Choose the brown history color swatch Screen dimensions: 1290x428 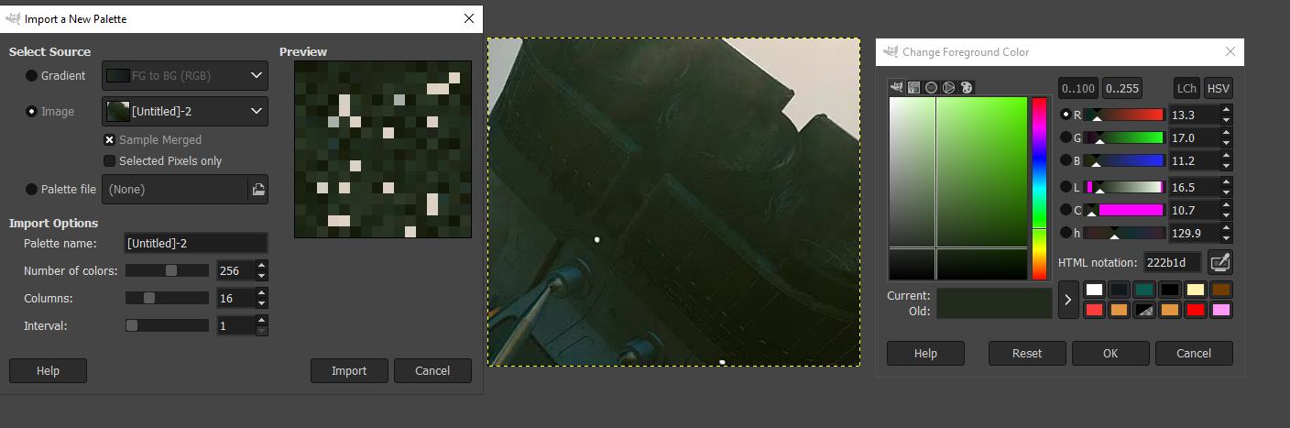pos(1220,290)
